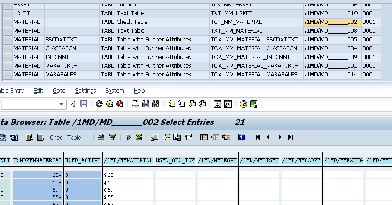Image resolution: width=392 pixels, height=205 pixels.
Task: Click the Find binoculars icon
Action: coord(146,104)
